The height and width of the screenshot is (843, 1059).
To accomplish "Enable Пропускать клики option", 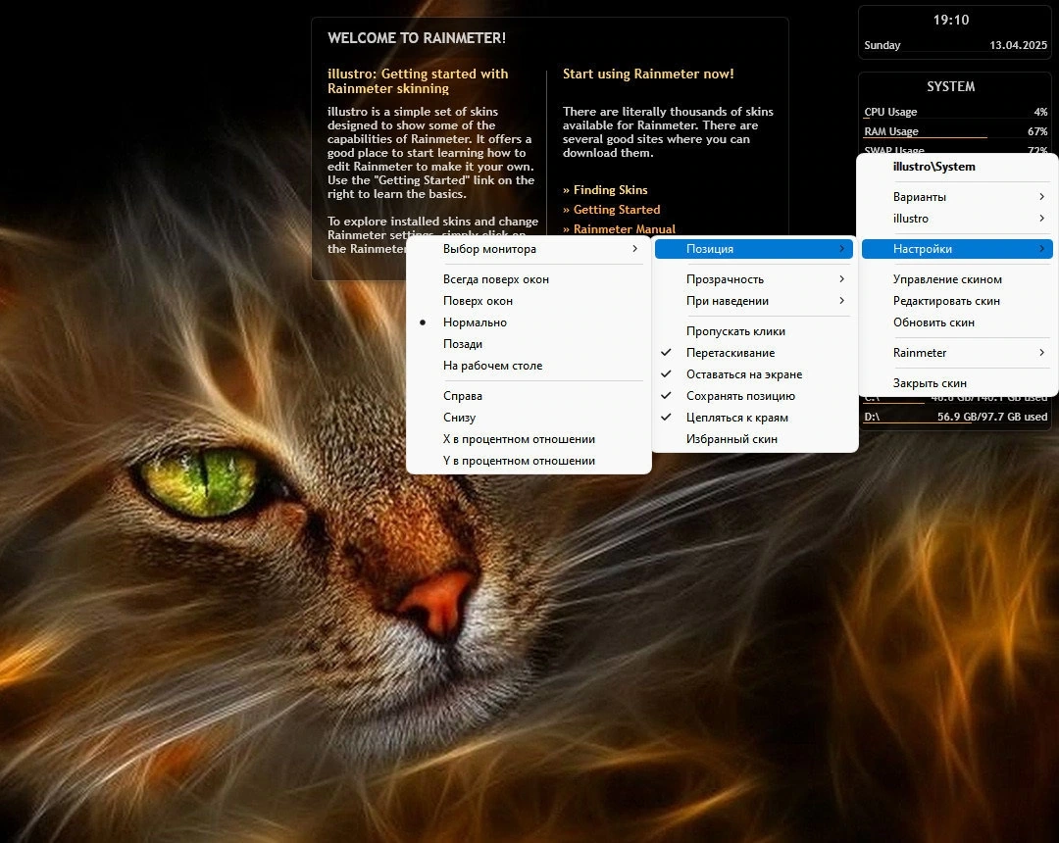I will tap(754, 330).
